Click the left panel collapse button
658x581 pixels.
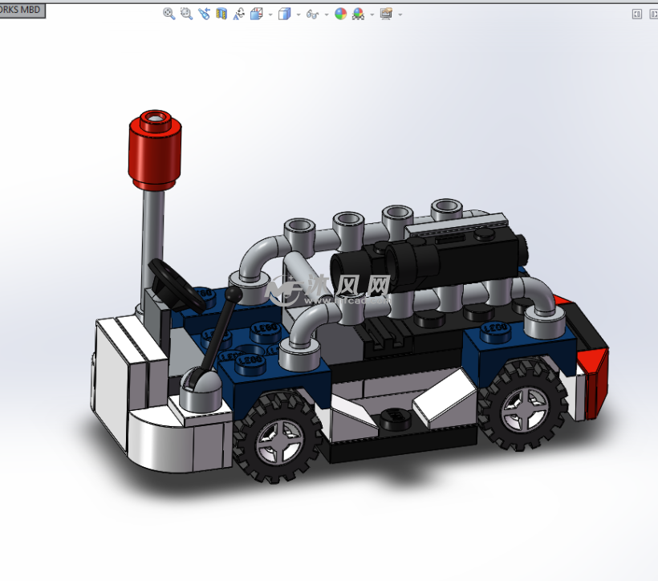pos(636,14)
